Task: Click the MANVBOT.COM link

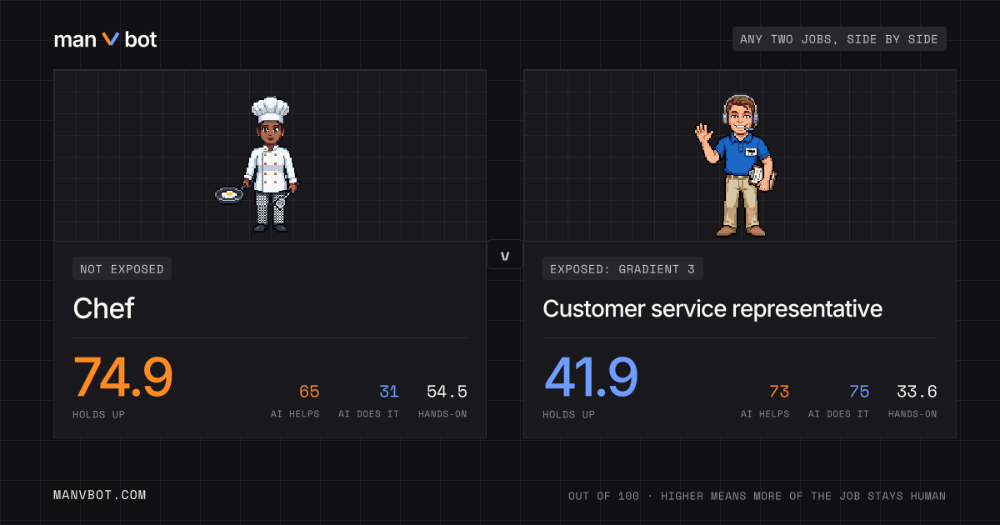Action: click(100, 495)
